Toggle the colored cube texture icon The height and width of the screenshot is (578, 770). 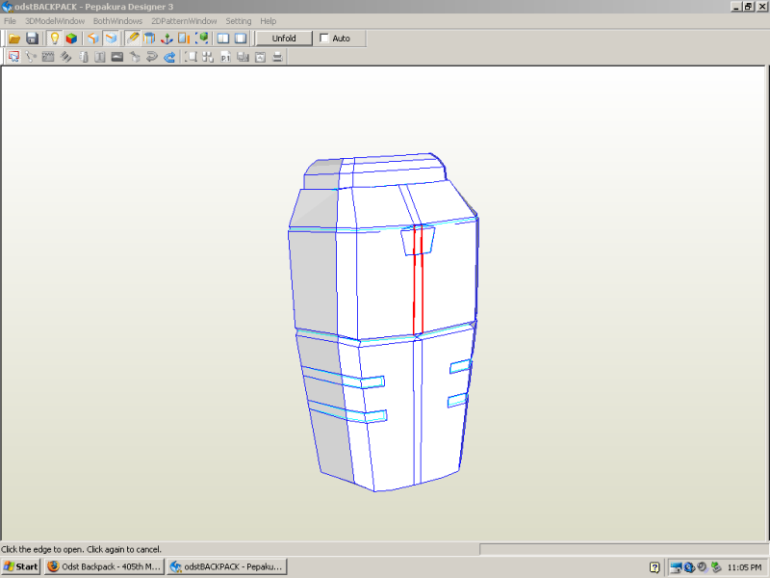[x=71, y=39]
